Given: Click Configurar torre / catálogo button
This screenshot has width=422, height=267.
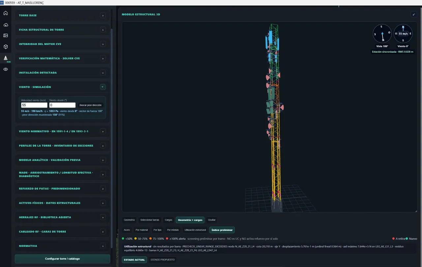Looking at the screenshot, I should (x=62, y=259).
